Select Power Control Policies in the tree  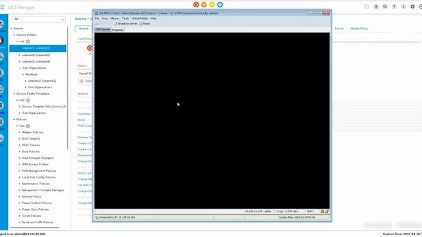37,203
